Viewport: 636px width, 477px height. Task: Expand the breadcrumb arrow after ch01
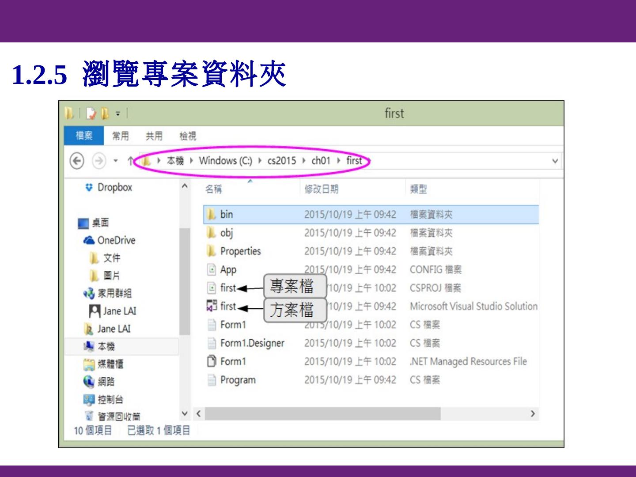pos(338,161)
